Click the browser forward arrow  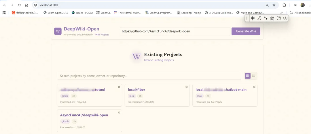click(12, 5)
